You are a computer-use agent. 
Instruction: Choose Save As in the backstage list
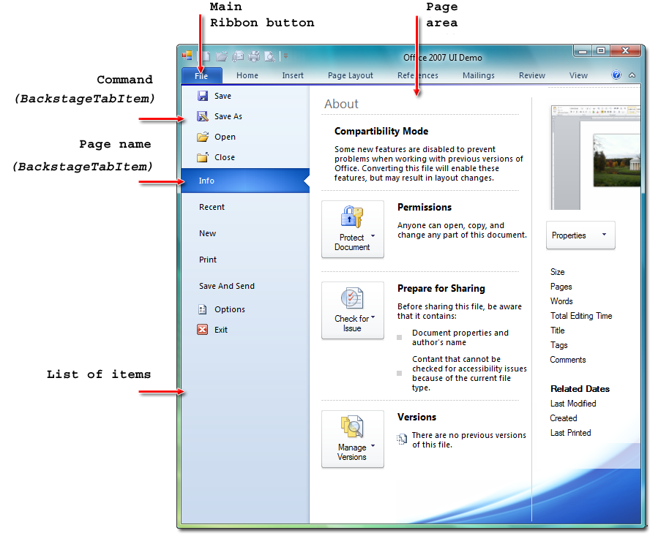[228, 116]
